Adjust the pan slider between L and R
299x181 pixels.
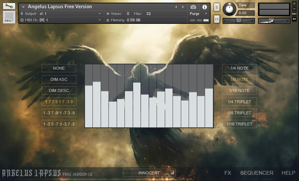click(239, 21)
